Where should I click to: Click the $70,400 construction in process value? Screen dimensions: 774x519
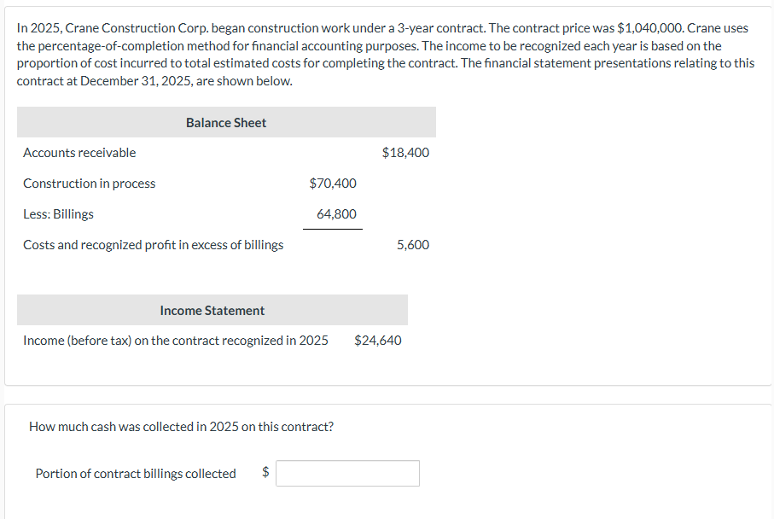coord(333,184)
